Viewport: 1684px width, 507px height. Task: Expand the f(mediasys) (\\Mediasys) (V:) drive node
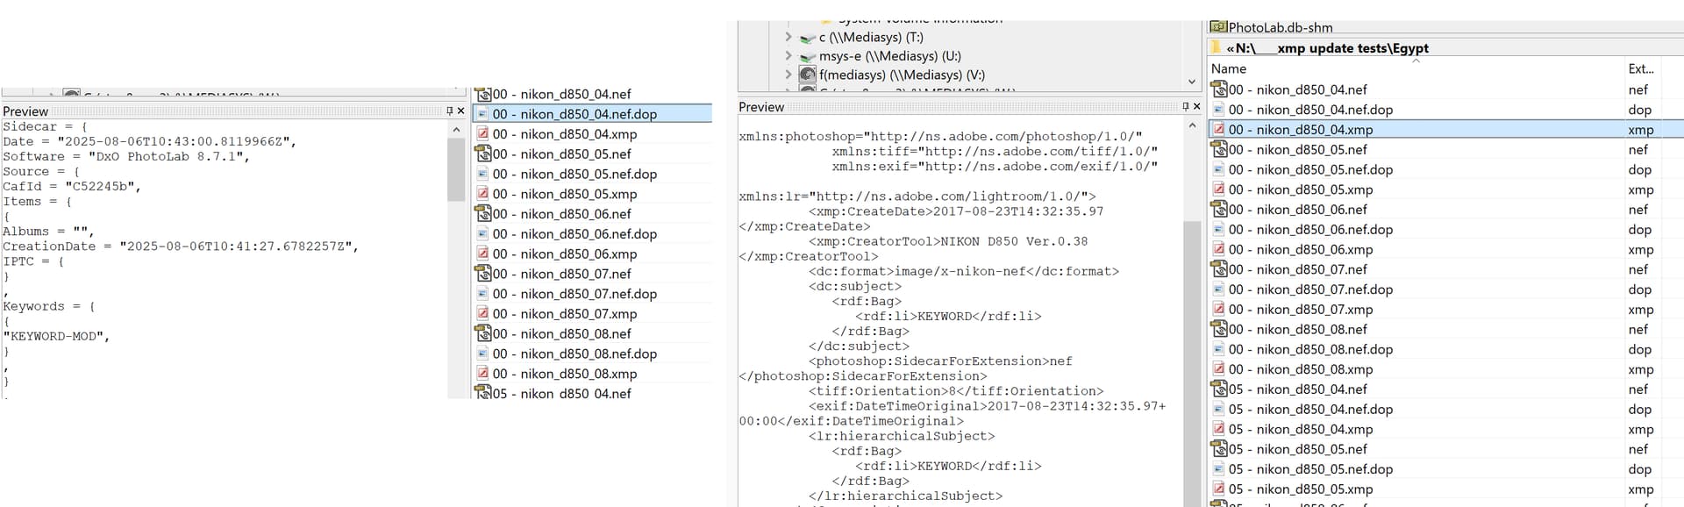click(x=788, y=75)
